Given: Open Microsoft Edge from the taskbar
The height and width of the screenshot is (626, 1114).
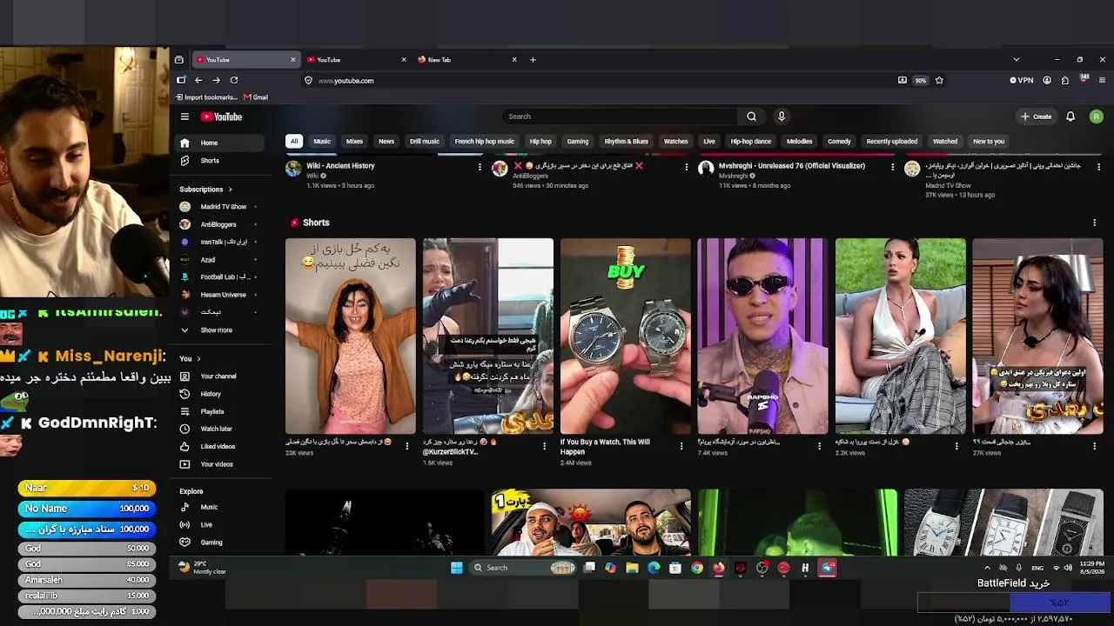Looking at the screenshot, I should (654, 568).
